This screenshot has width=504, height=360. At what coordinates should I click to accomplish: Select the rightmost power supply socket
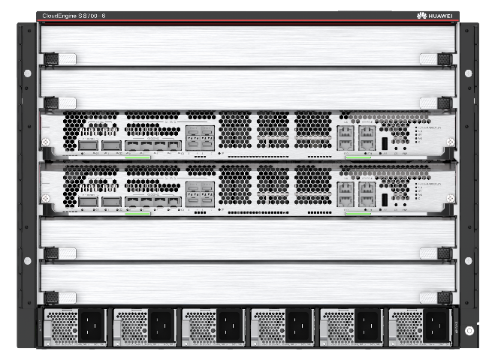pos(436,327)
